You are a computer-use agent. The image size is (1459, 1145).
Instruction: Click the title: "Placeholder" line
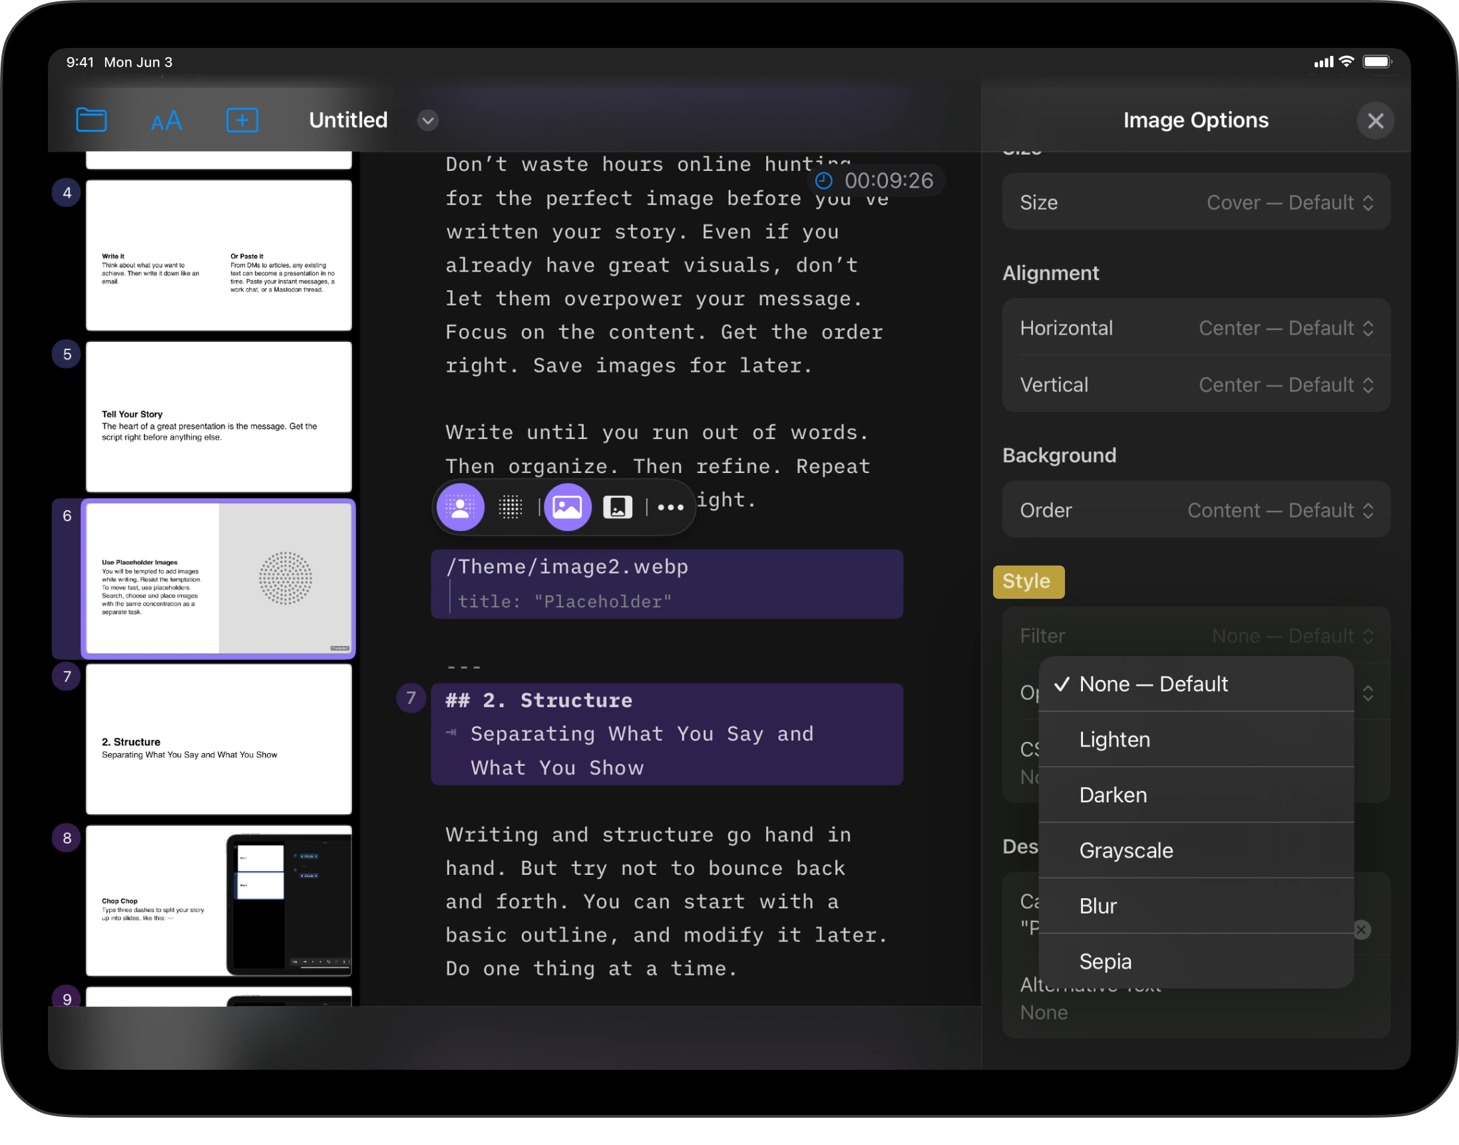tap(564, 602)
